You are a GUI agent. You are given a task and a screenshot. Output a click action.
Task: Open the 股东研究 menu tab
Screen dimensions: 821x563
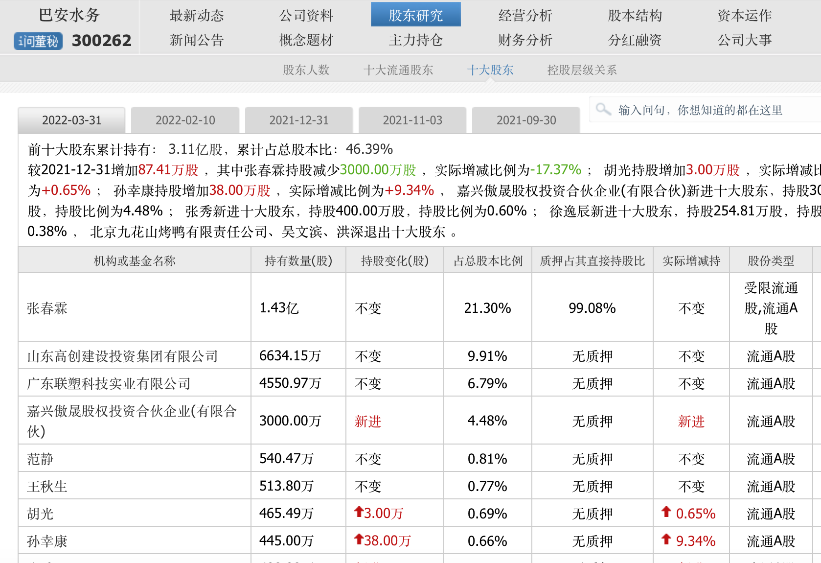coord(415,15)
